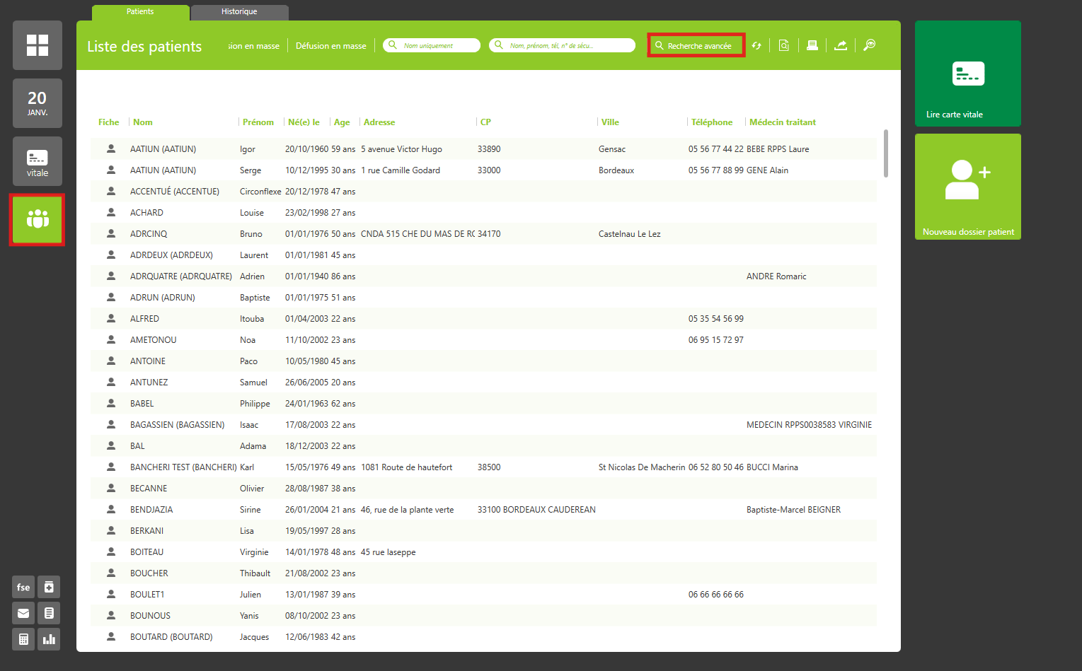Switch to the Historique tab
The width and height of the screenshot is (1082, 671).
[x=239, y=12]
